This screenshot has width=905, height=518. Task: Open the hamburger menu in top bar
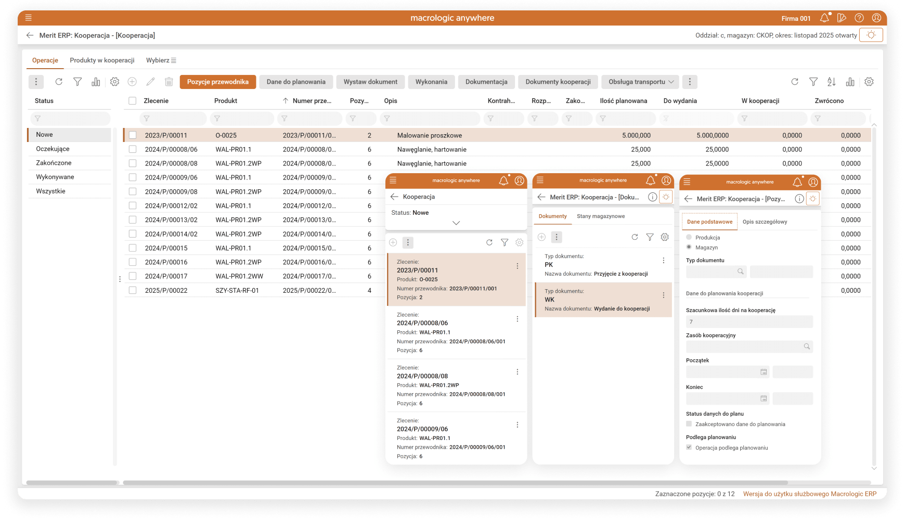(29, 18)
